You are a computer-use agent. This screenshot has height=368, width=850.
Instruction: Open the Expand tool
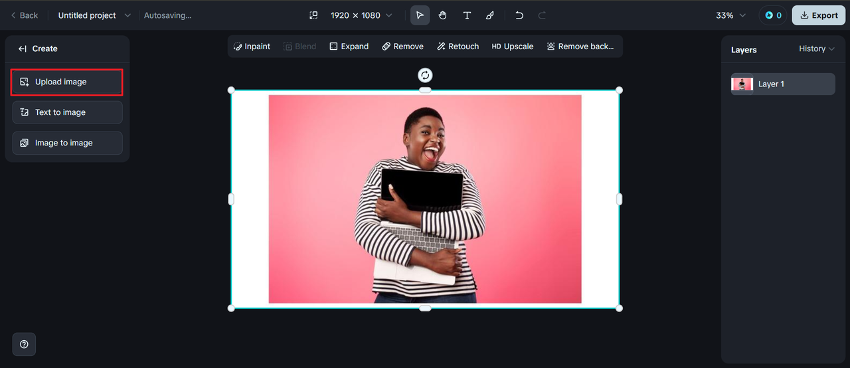349,46
